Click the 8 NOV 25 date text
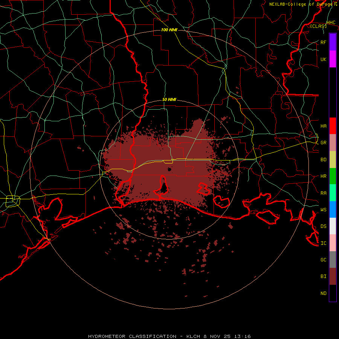 click(217, 336)
